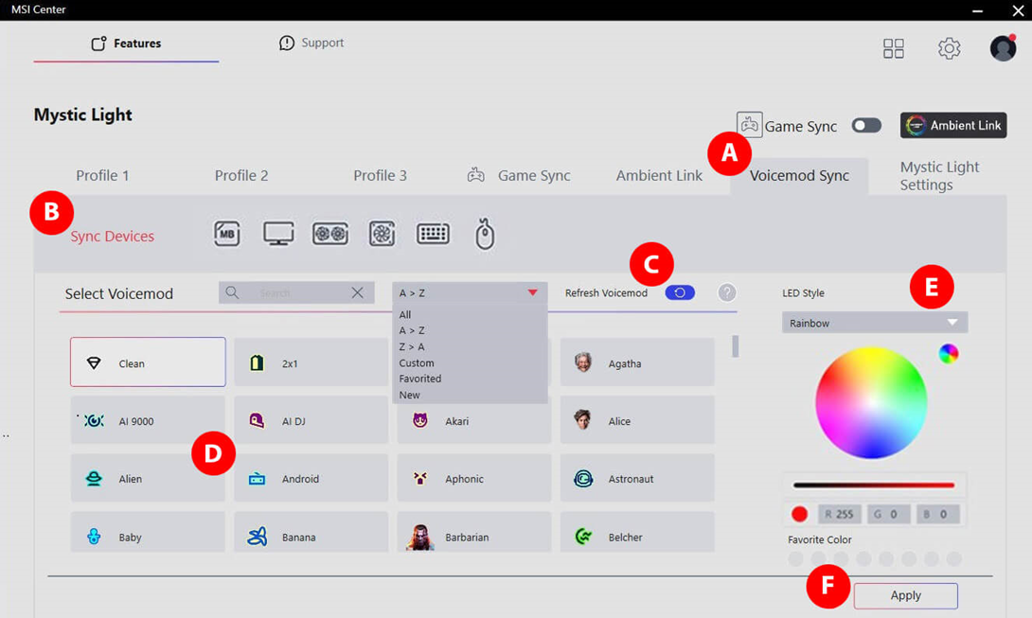Click the Ambient Link button

[953, 125]
